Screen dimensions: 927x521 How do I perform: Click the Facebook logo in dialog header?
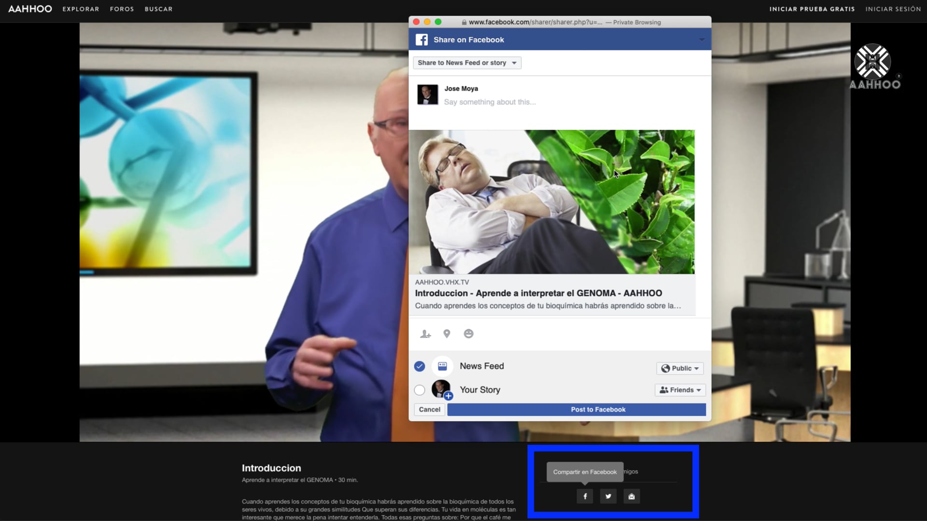(421, 40)
